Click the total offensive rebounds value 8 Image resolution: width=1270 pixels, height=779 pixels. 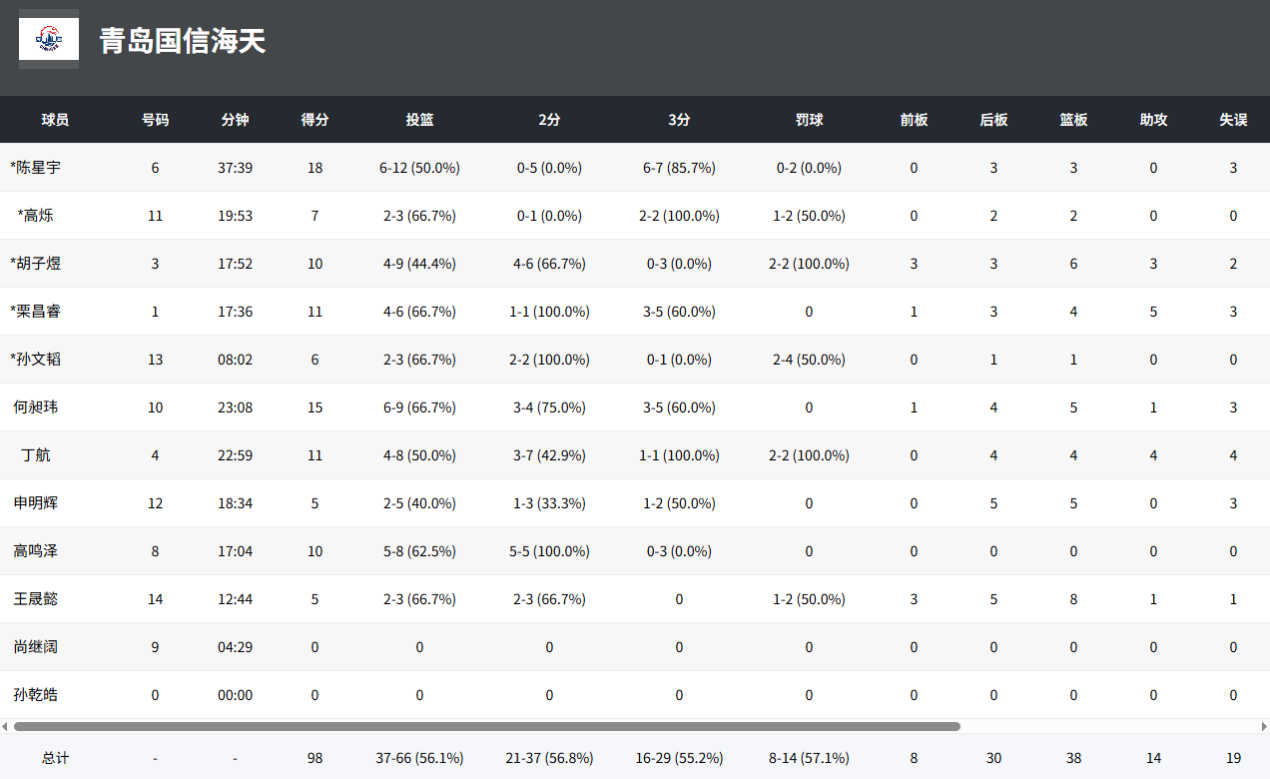914,758
